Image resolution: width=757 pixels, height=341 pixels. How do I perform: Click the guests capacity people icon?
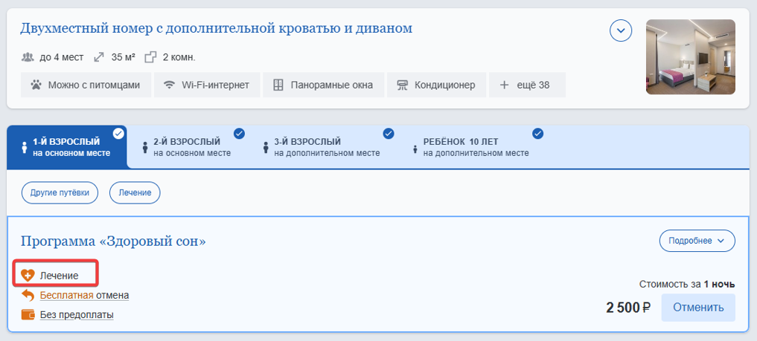pyautogui.click(x=28, y=57)
